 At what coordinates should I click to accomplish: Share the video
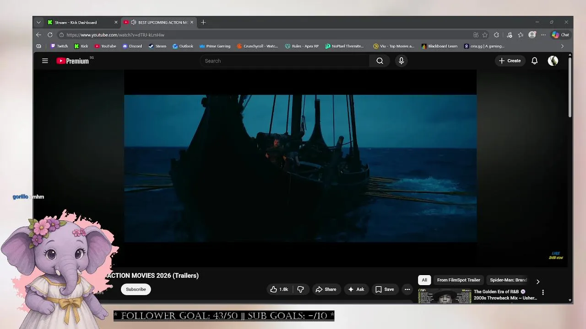coord(326,289)
